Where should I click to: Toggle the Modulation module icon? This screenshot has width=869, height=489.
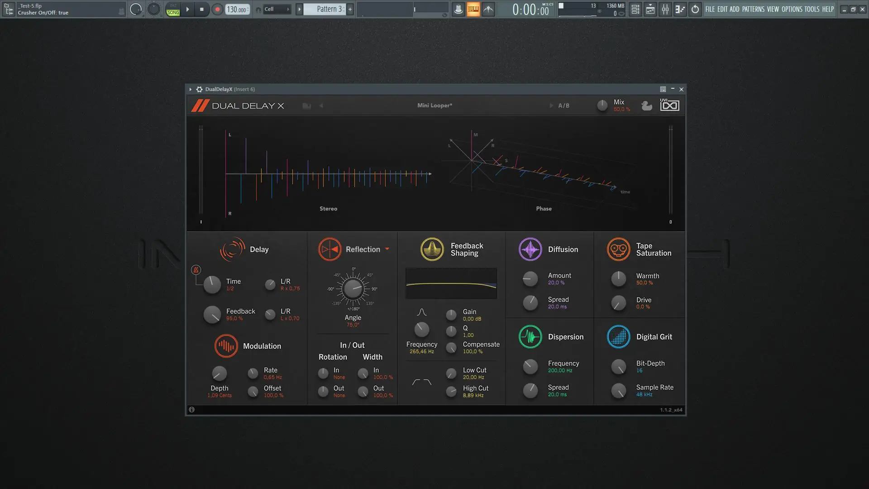click(x=226, y=346)
